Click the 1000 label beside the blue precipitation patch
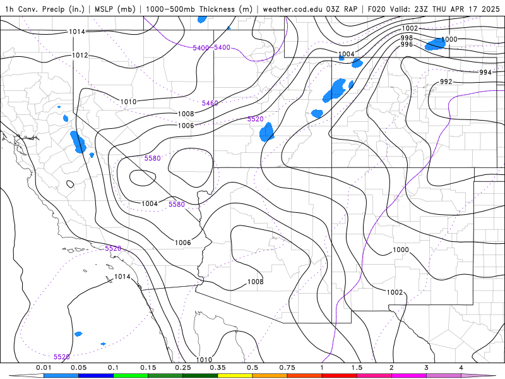Viewport: 505px width, 379px height. (449, 39)
